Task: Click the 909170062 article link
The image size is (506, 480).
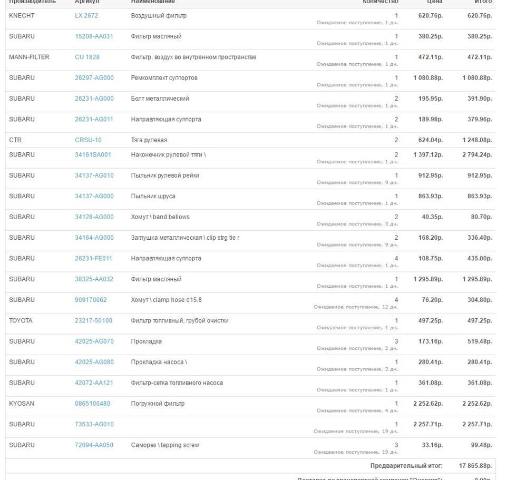Action: pyautogui.click(x=91, y=300)
